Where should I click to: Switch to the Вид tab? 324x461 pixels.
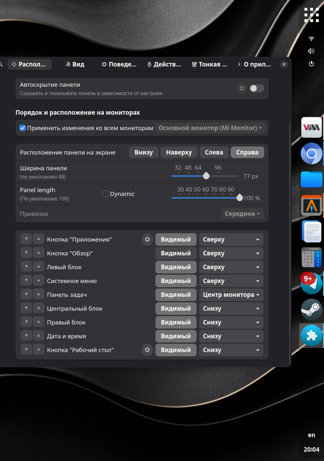[x=75, y=64]
